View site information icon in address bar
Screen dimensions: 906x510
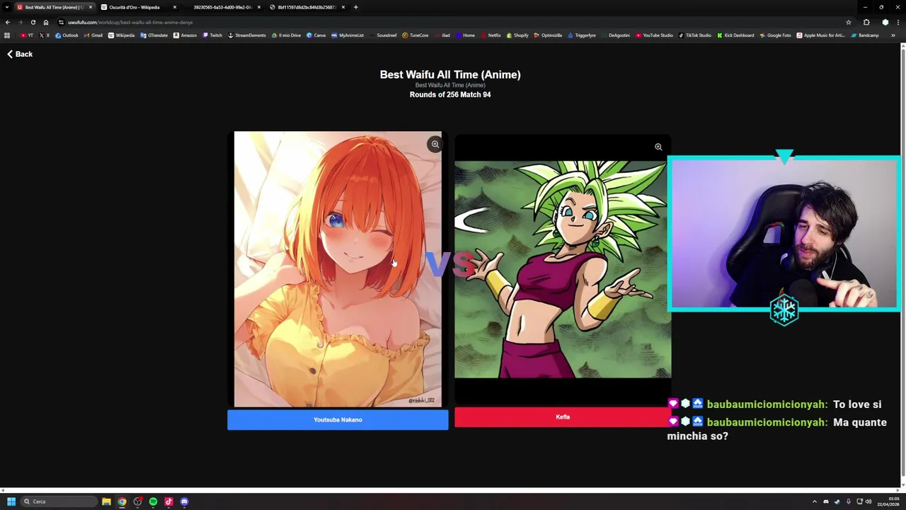61,22
